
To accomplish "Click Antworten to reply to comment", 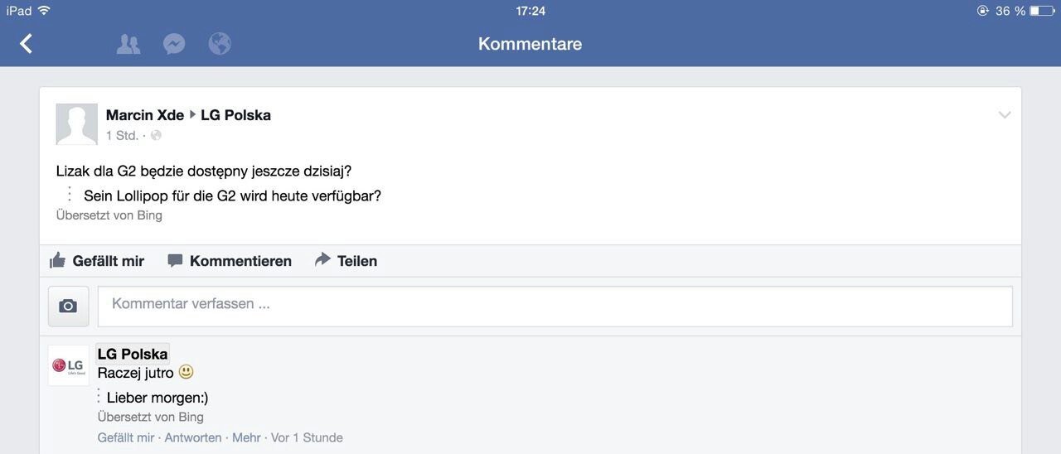I will coord(193,437).
